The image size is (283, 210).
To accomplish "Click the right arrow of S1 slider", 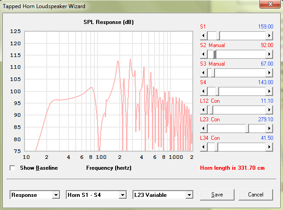I will click(x=269, y=36).
